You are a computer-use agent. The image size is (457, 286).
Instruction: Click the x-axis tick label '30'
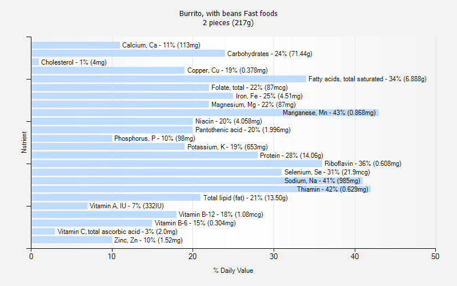pyautogui.click(x=274, y=256)
